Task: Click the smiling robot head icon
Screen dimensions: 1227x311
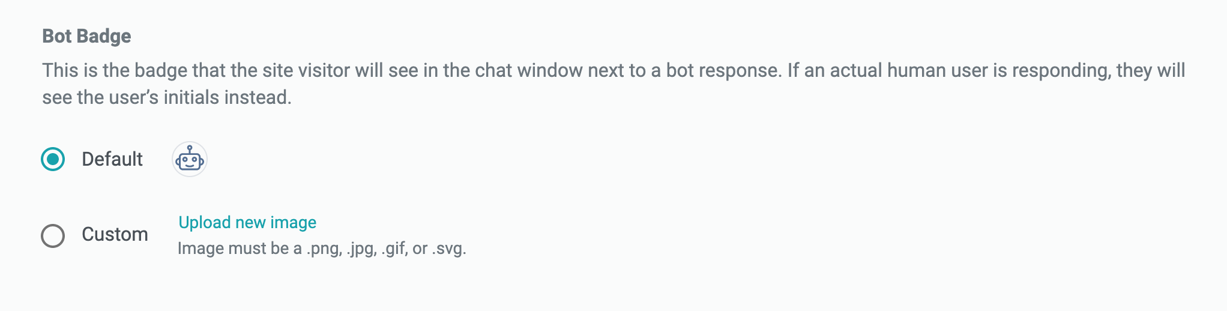Action: pos(190,160)
